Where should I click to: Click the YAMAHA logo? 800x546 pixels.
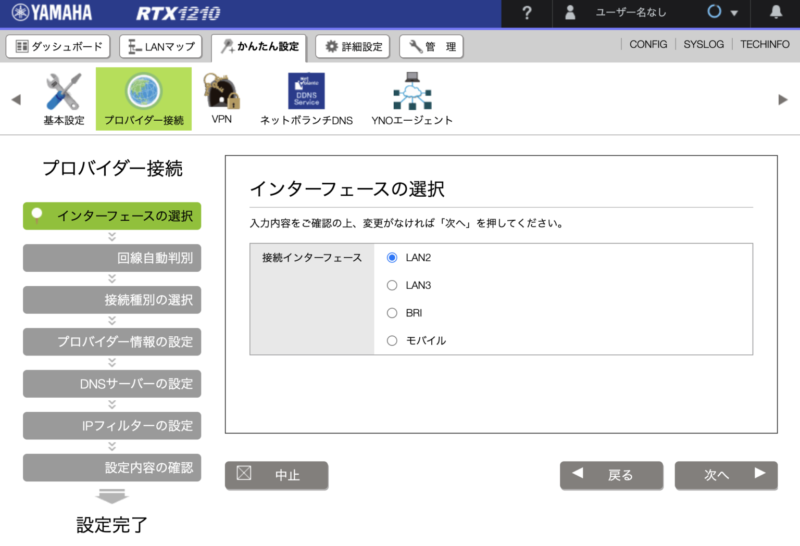tap(52, 12)
